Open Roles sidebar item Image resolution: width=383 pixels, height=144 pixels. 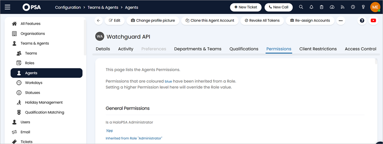click(47, 63)
